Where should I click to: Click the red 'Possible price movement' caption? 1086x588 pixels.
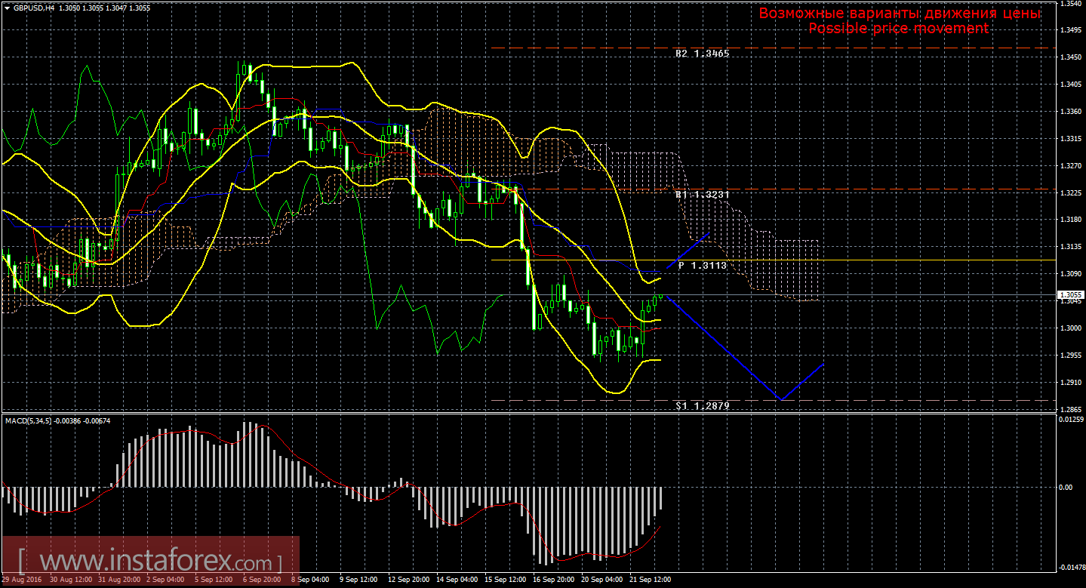(898, 28)
